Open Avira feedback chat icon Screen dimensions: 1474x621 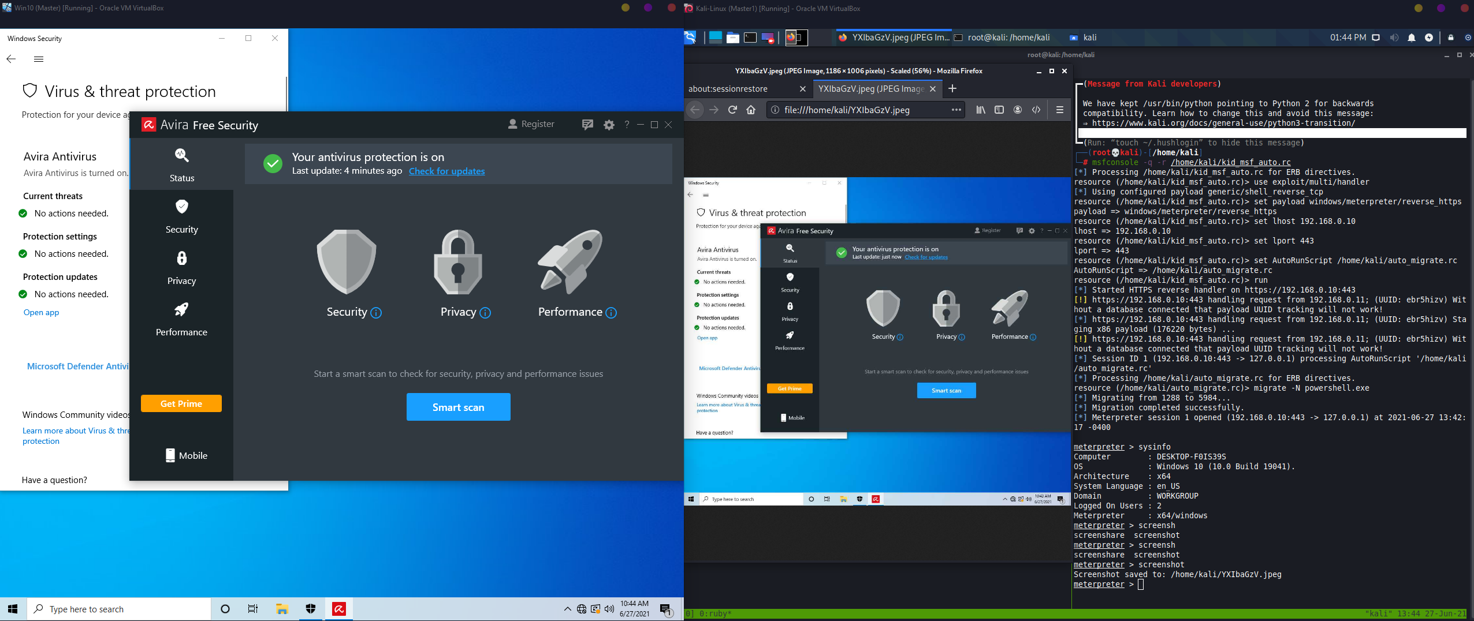click(x=587, y=125)
